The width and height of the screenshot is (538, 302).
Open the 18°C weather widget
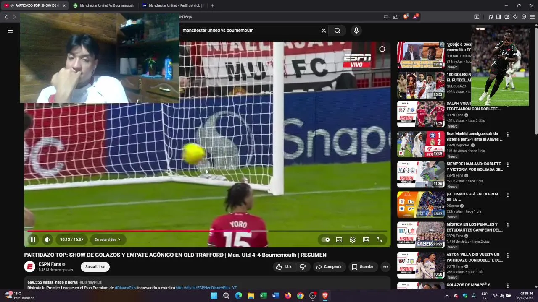[x=19, y=296]
